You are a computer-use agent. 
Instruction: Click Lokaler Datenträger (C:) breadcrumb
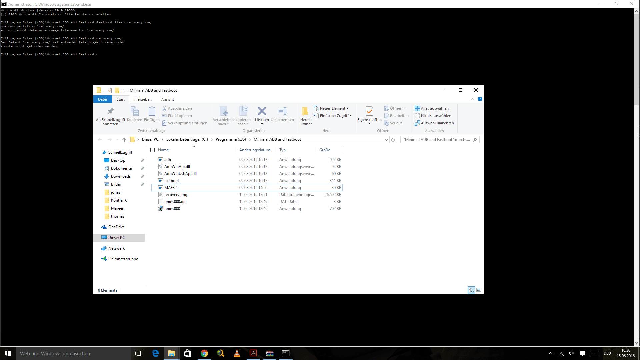point(187,139)
